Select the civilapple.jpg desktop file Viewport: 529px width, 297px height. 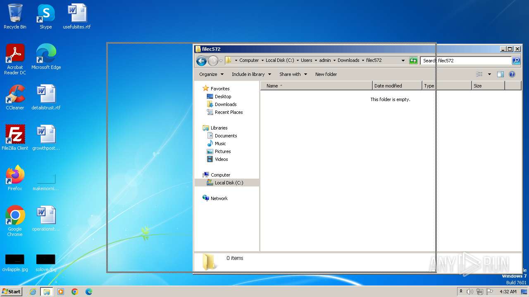15,263
